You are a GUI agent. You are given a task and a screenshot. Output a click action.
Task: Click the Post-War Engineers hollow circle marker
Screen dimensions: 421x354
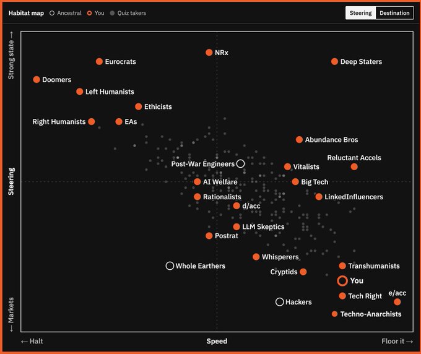[x=240, y=163]
